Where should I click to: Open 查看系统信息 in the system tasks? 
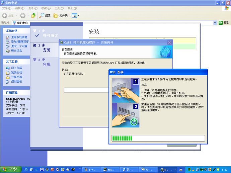[x=19, y=37]
